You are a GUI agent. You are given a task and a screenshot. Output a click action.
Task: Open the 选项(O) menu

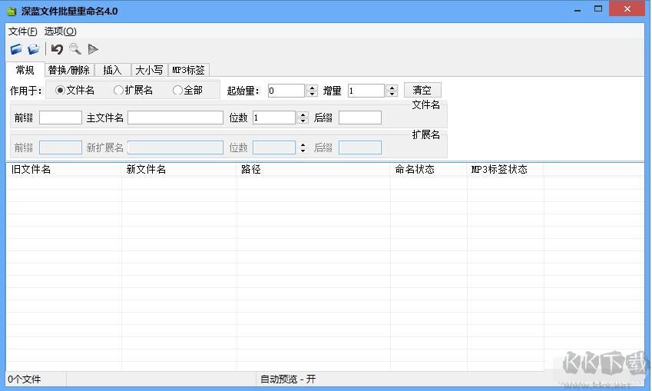coord(61,31)
